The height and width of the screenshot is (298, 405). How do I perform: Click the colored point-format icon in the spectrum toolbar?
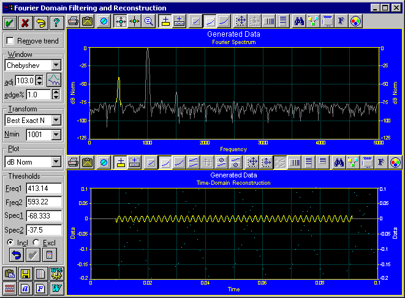click(x=313, y=21)
